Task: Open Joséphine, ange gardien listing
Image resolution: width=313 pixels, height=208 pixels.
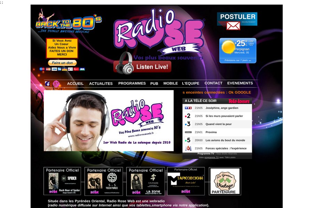Action: pos(222,108)
